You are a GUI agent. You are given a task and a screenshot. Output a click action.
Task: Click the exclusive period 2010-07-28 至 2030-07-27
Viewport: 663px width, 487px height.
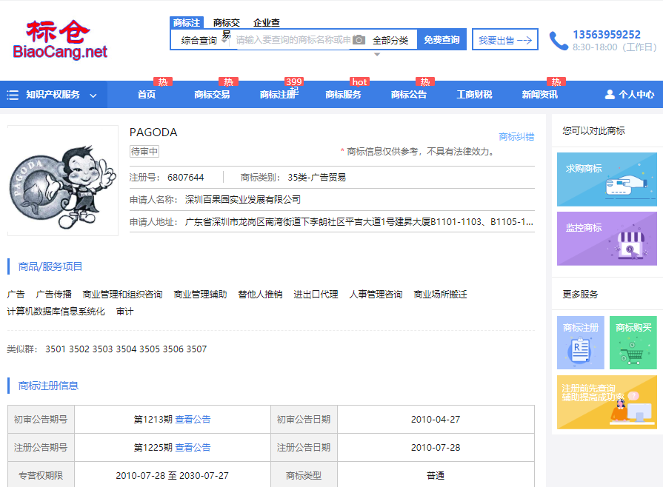tap(172, 476)
